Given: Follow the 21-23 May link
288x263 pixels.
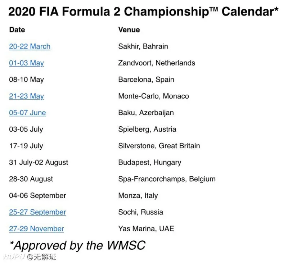Looking at the screenshot, I should [x=26, y=96].
